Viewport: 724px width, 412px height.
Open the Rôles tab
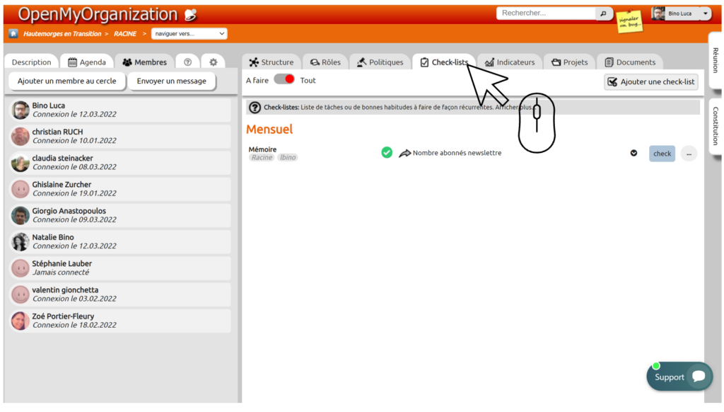[x=325, y=62]
